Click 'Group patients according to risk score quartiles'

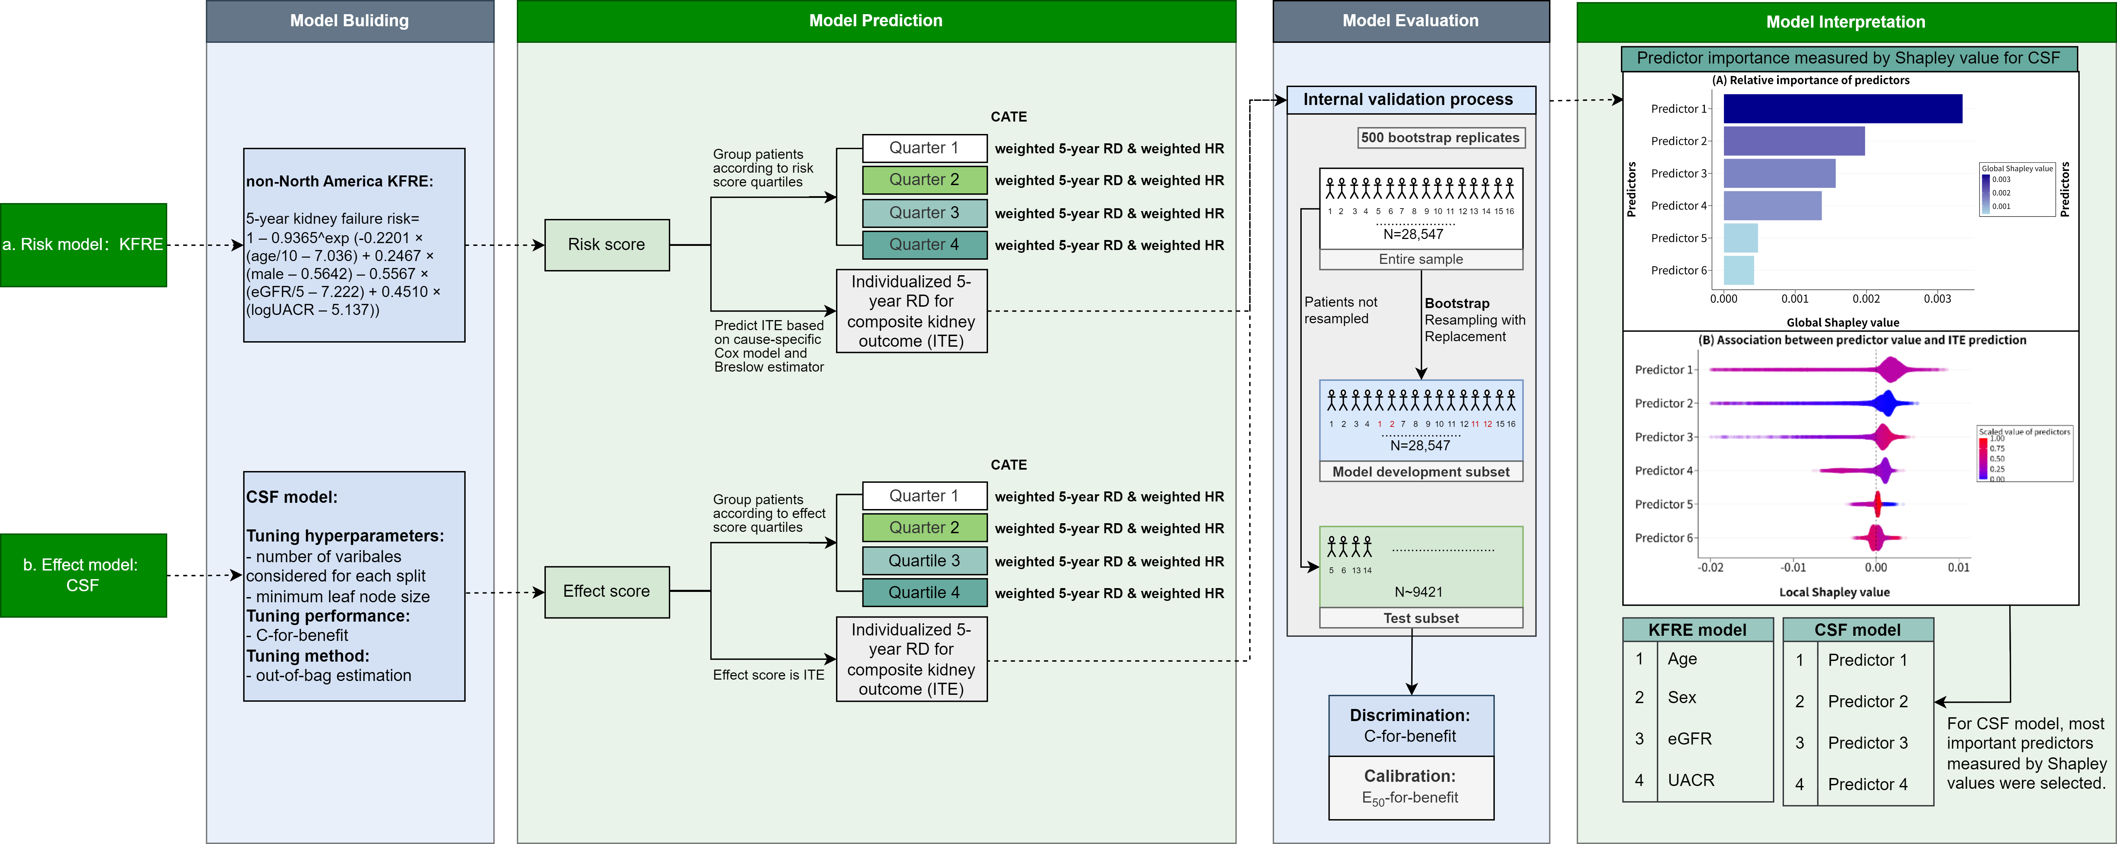[x=763, y=169]
